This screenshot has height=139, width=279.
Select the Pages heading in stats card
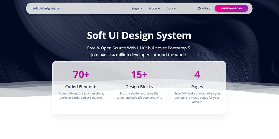coord(197,87)
